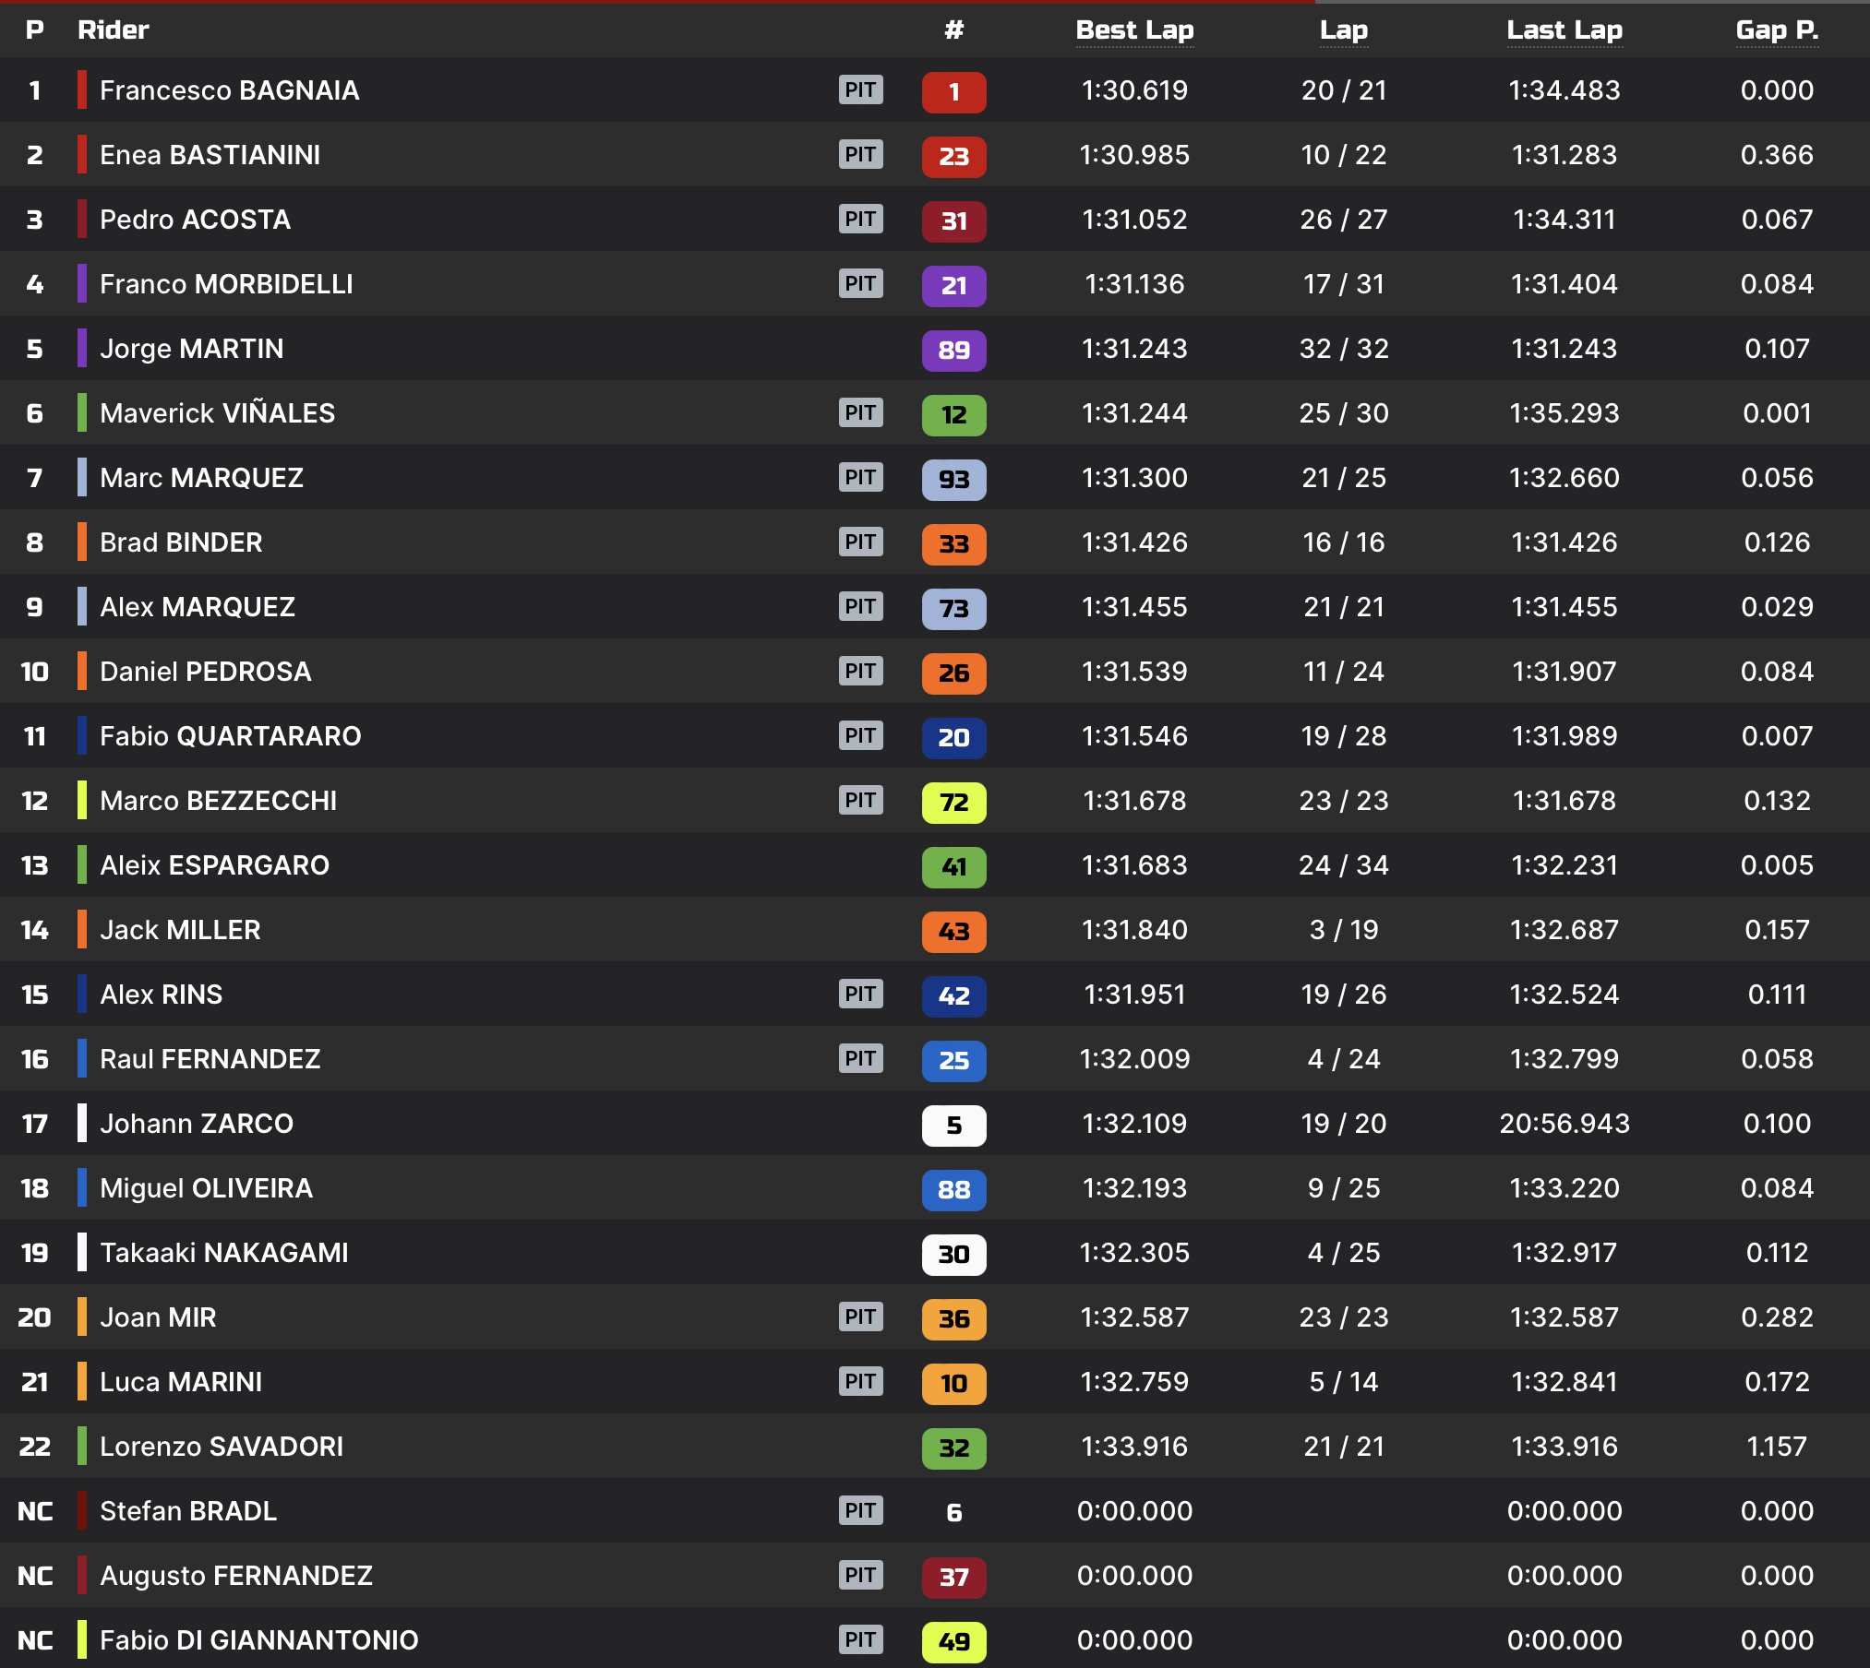Select rider name Fabio QUARTARARO
Image resolution: width=1870 pixels, height=1668 pixels.
(x=230, y=736)
